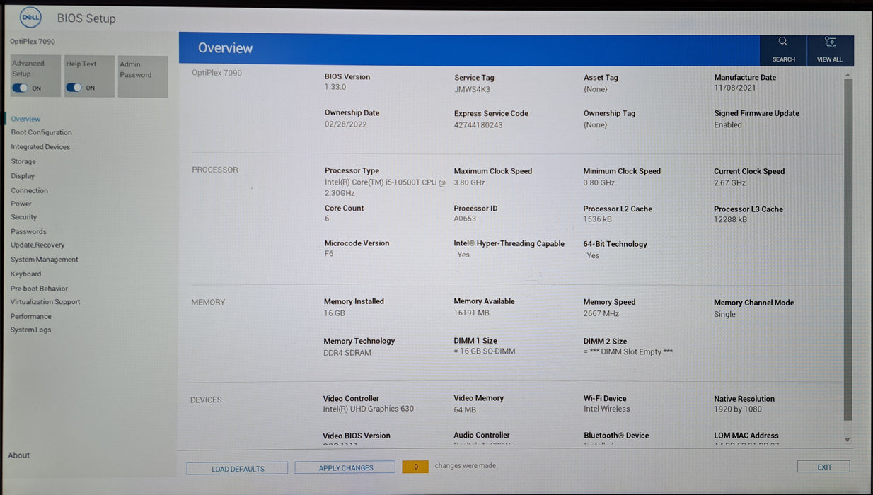The image size is (873, 495).
Task: Open the Power section
Action: pyautogui.click(x=21, y=204)
